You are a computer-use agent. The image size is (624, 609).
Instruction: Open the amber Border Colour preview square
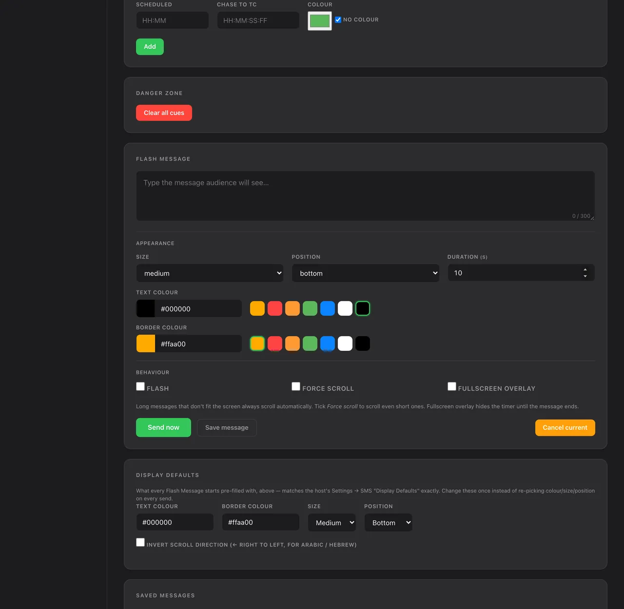[146, 343]
